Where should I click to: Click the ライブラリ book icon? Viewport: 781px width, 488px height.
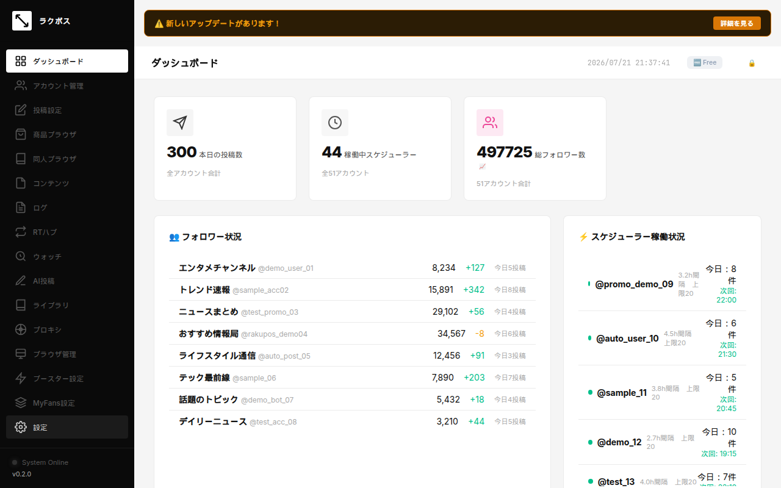(21, 305)
